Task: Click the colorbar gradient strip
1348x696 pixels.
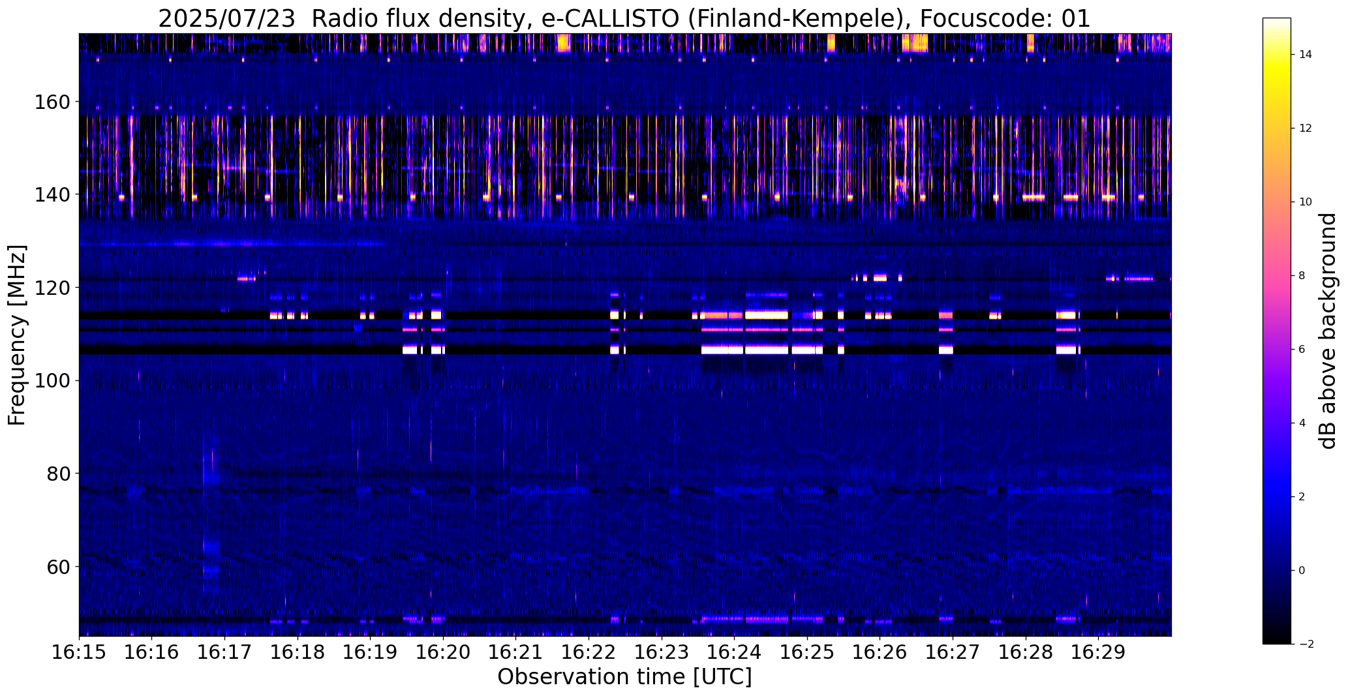Action: tap(1277, 331)
